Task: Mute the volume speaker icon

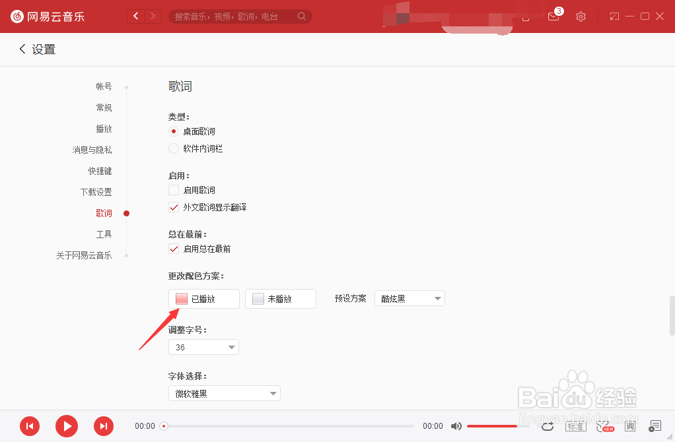Action: coord(456,426)
